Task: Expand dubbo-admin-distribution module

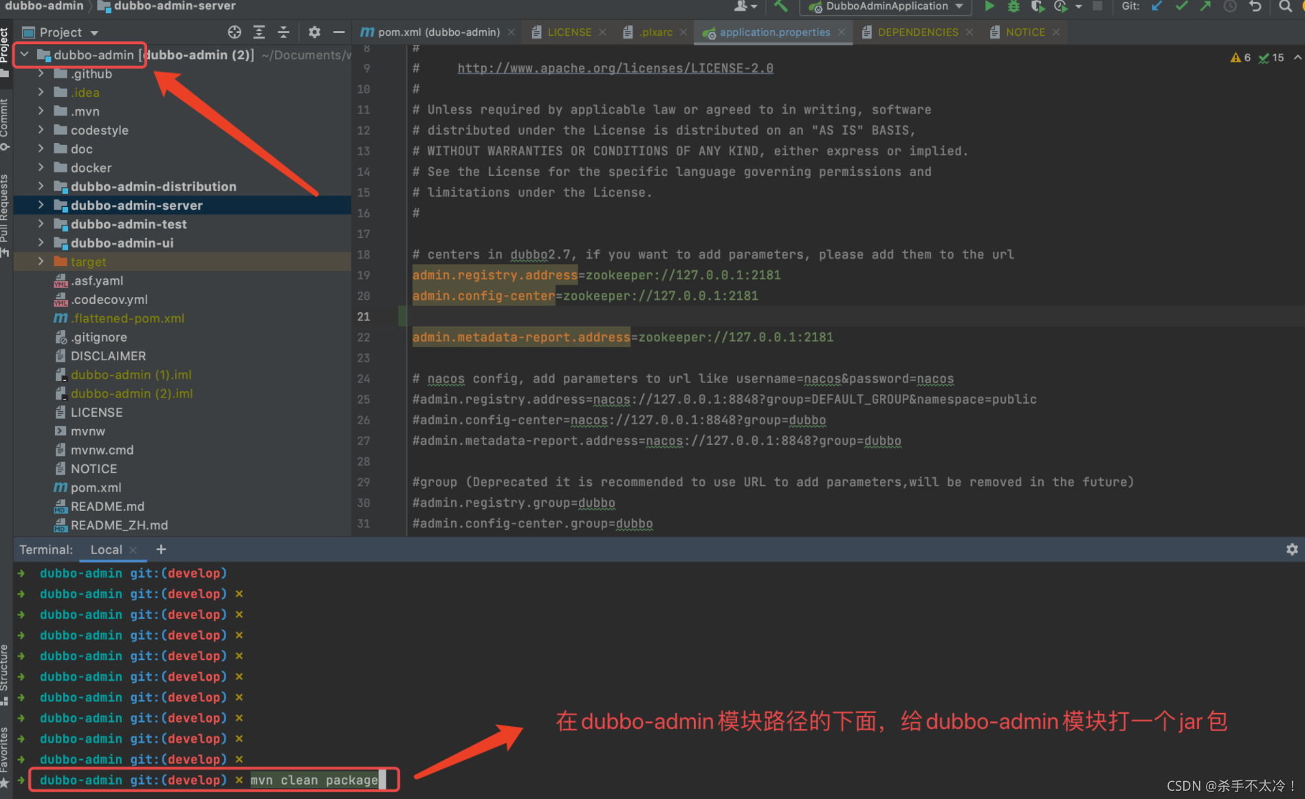Action: click(41, 186)
